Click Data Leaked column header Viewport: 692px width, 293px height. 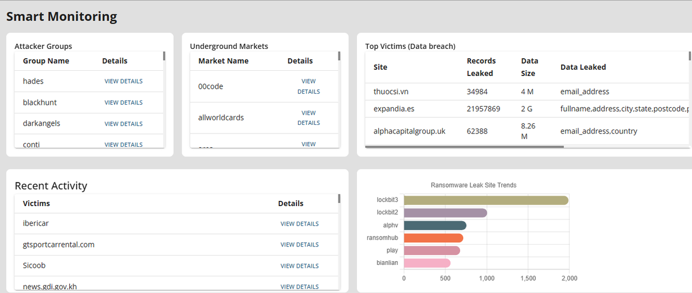583,67
